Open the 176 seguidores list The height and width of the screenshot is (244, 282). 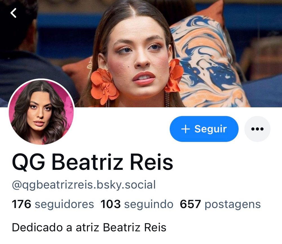[53, 204]
